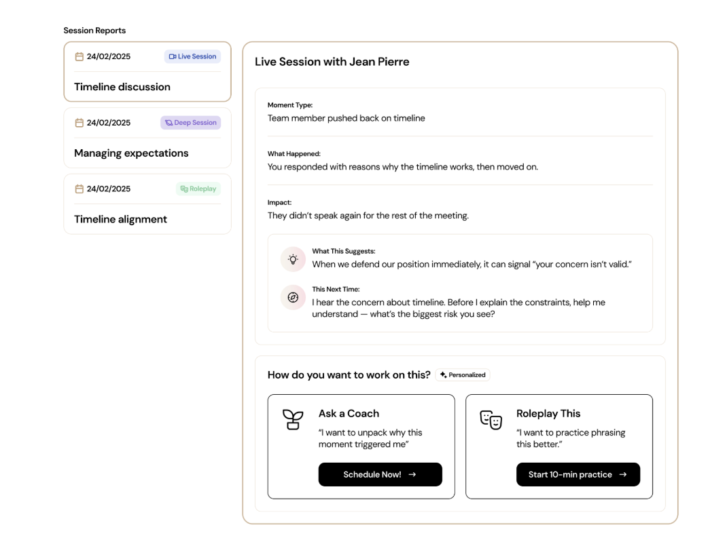Screen dimensions: 727x559
Task: Click calendar icon on Timeline alignment report
Action: pyautogui.click(x=79, y=189)
